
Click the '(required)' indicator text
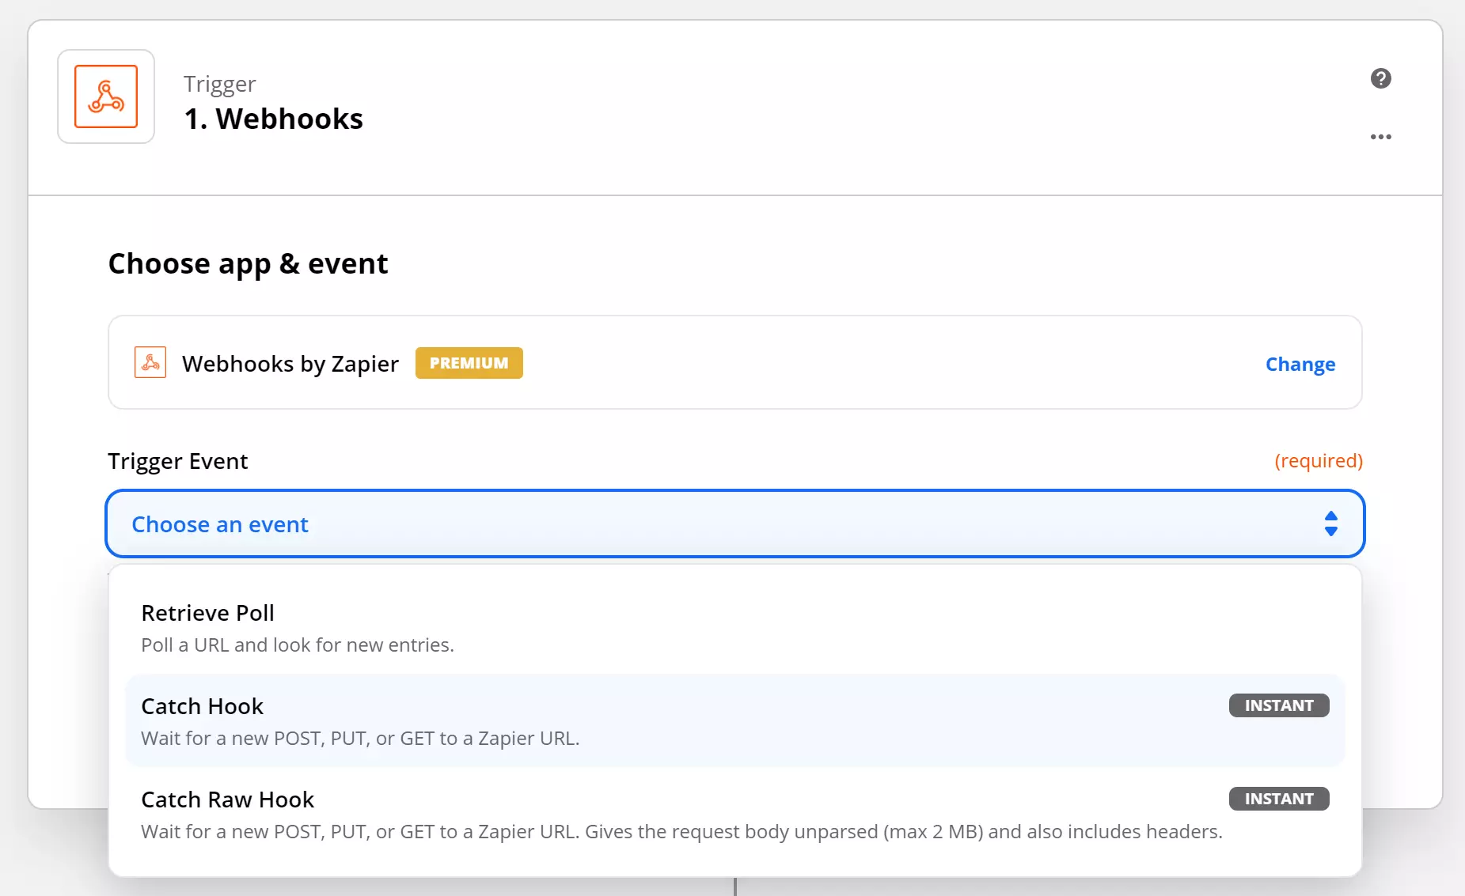coord(1318,460)
